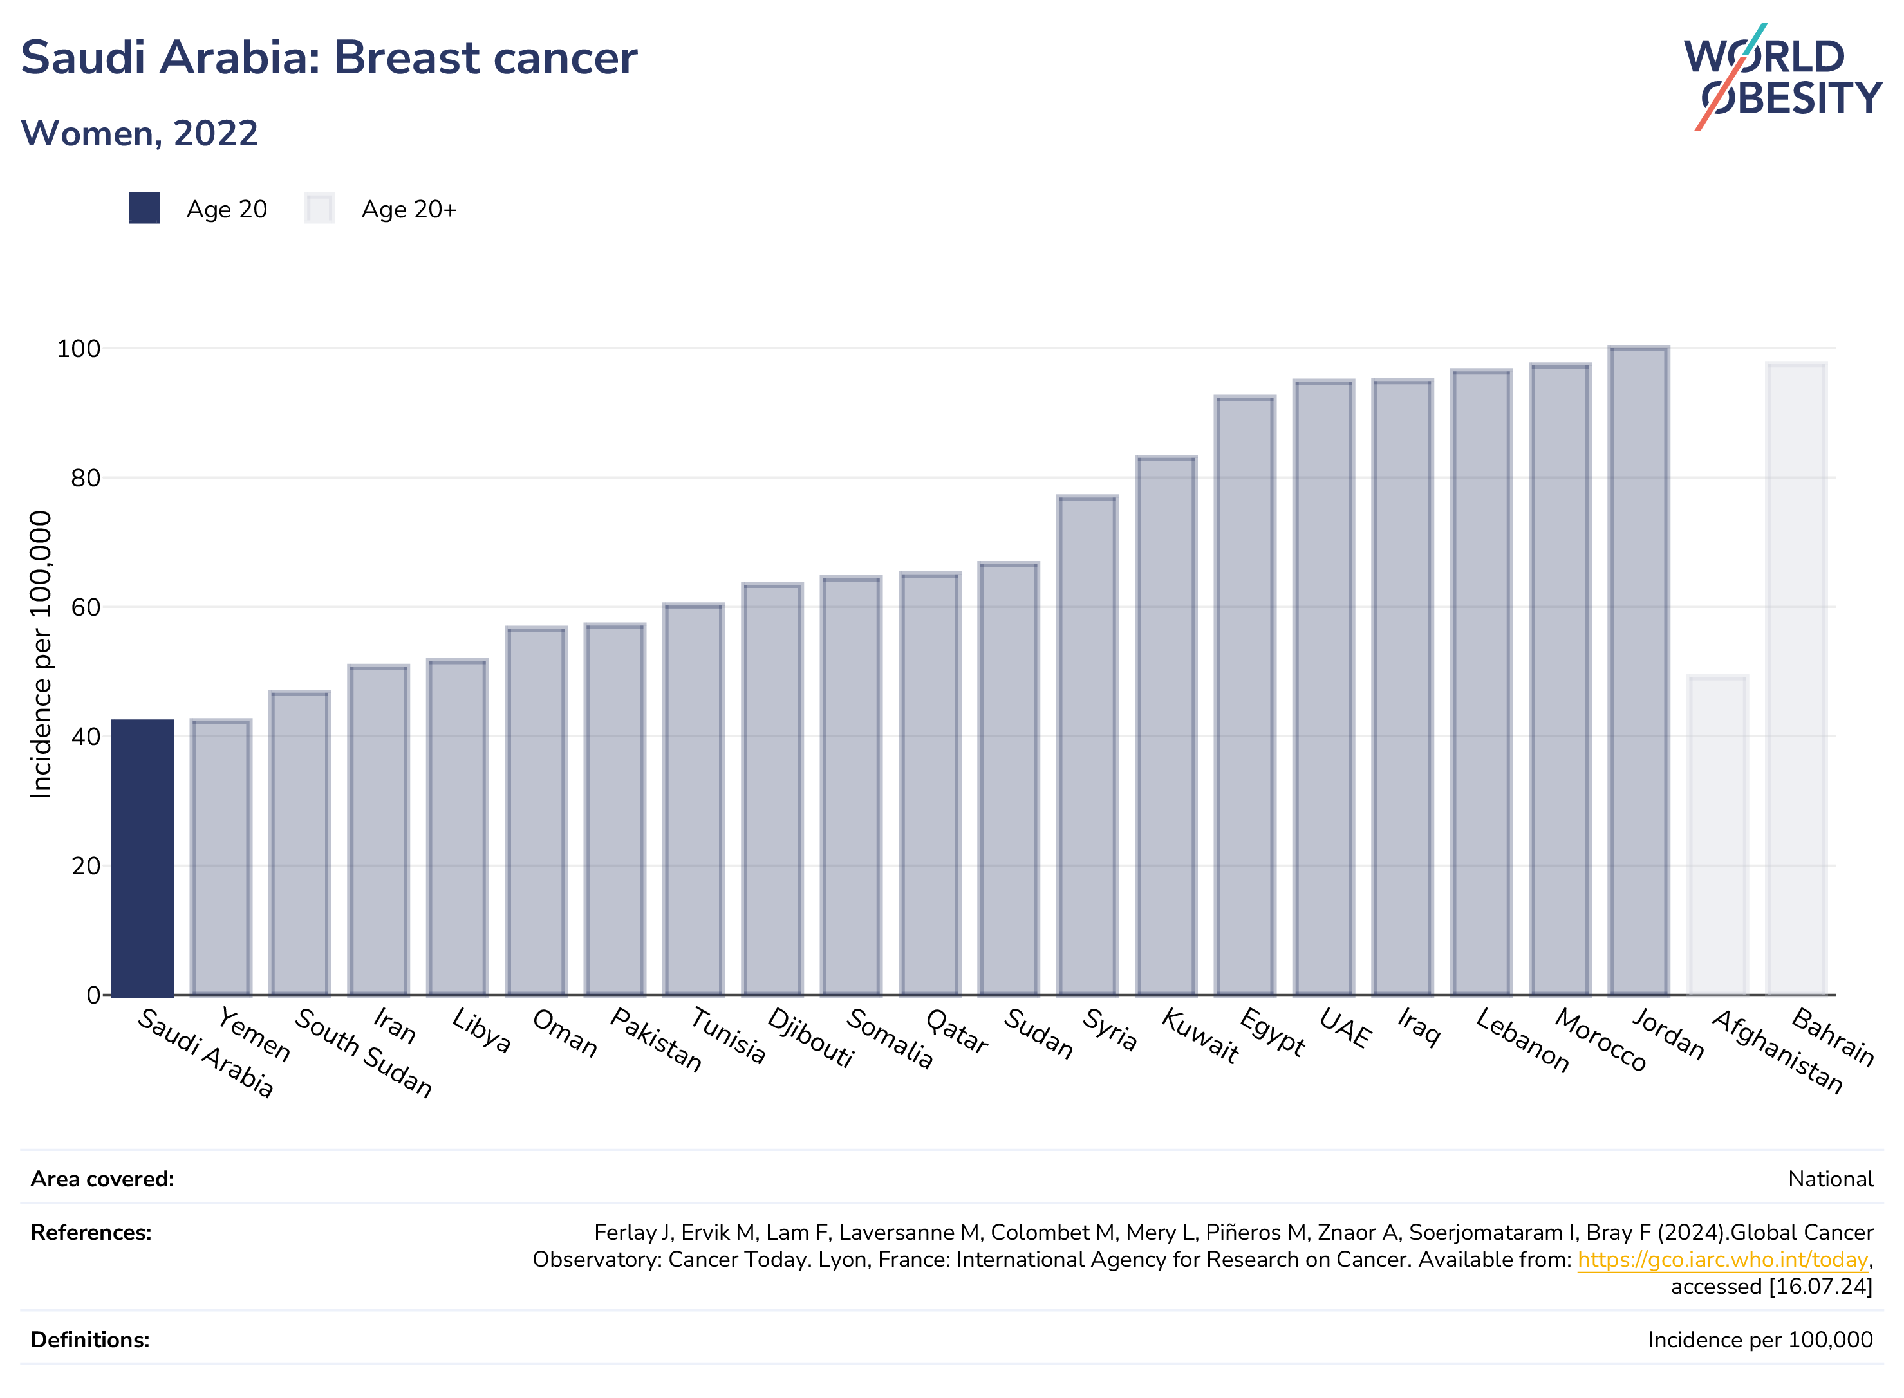Click the Incidence per 100,000 axis title
Viewport: 1904px width, 1398px height.
click(x=41, y=654)
